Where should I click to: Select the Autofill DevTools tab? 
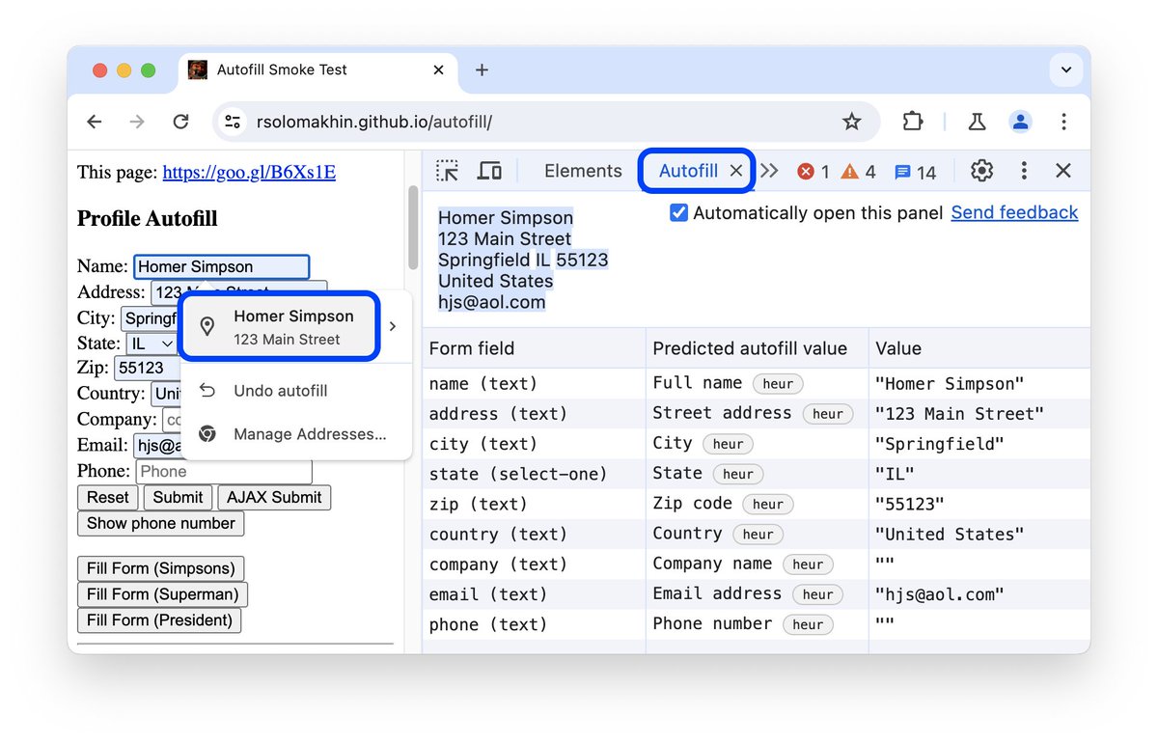click(x=688, y=171)
